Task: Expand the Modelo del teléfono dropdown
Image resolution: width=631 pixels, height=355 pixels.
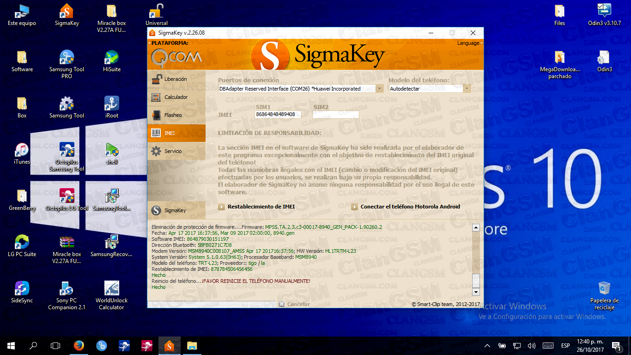Action: 467,88
